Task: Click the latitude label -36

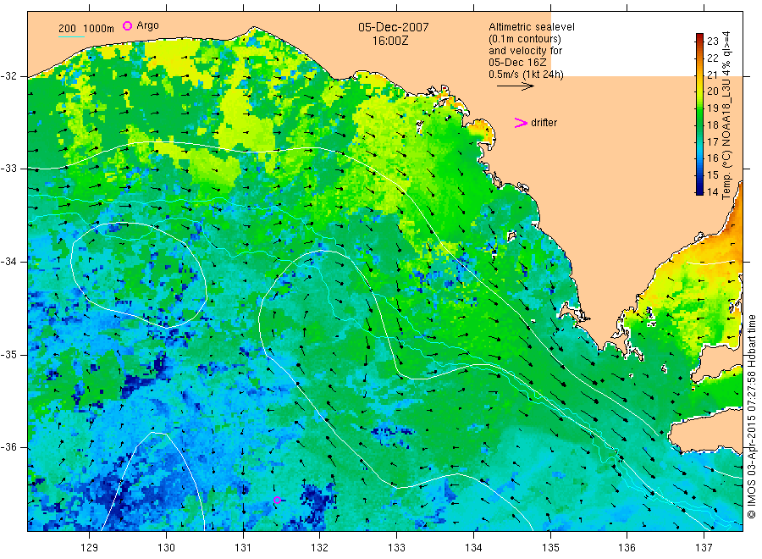Action: [8, 447]
